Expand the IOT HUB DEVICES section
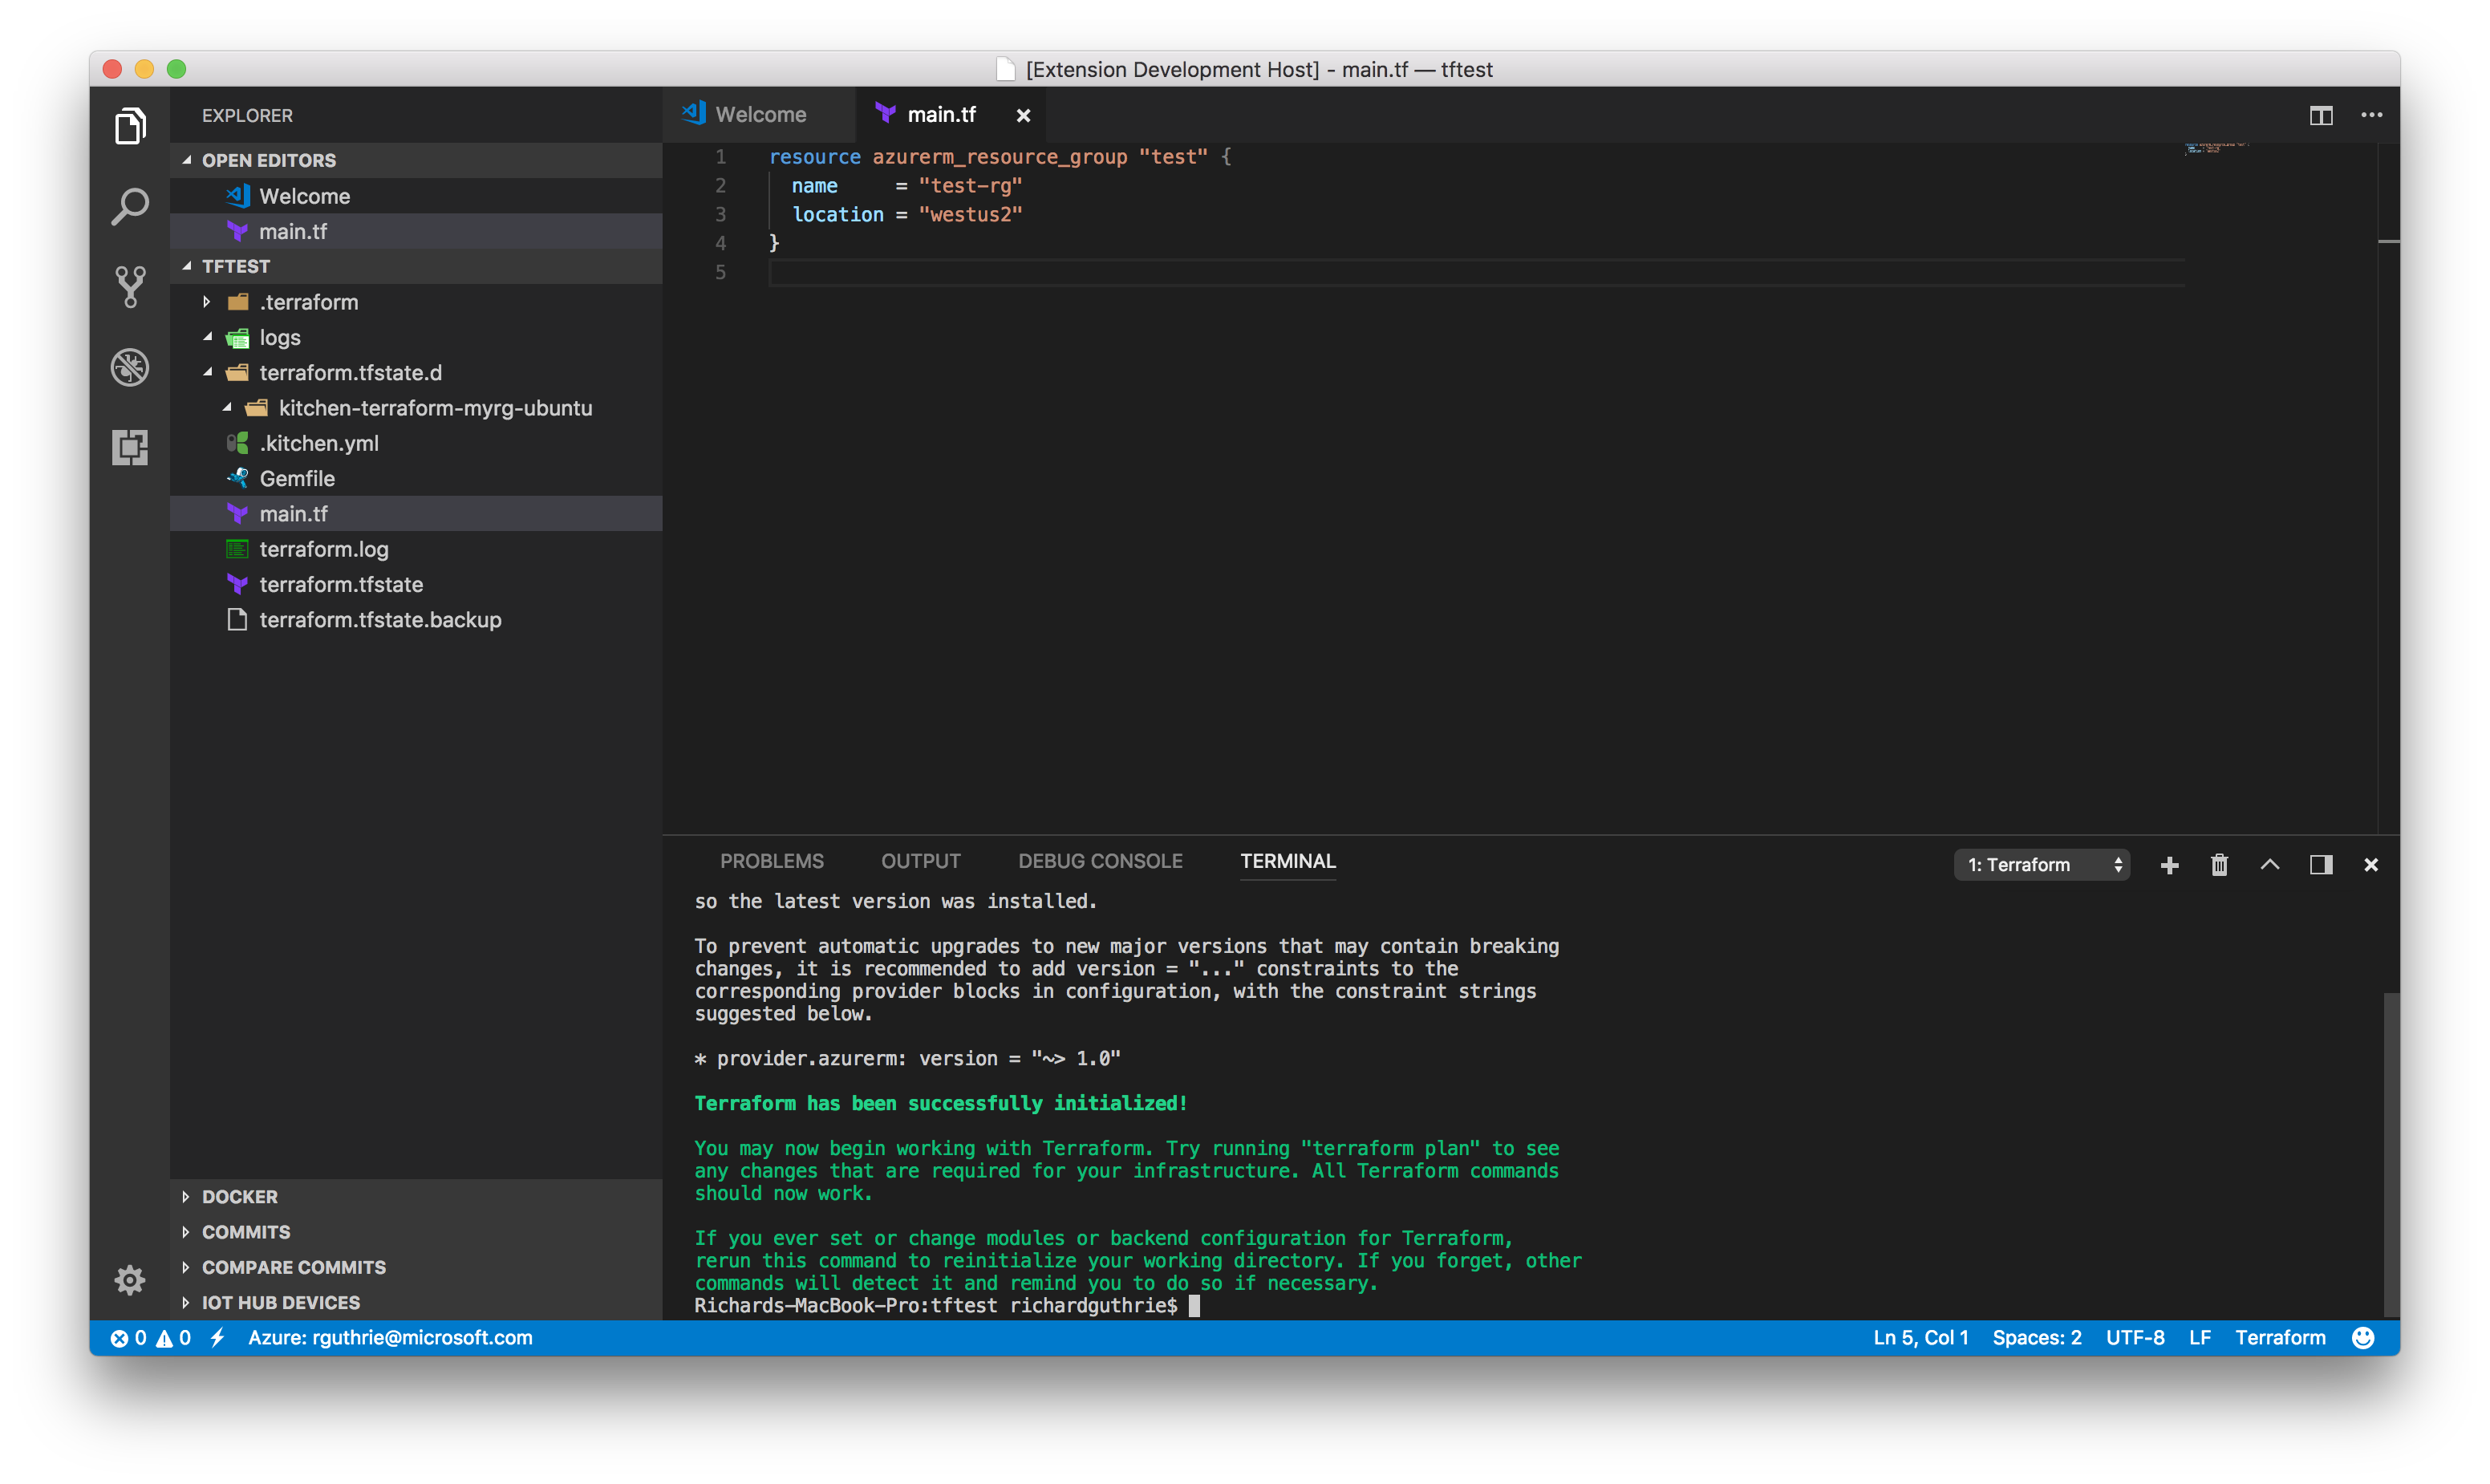This screenshot has width=2490, height=1484. [x=186, y=1303]
